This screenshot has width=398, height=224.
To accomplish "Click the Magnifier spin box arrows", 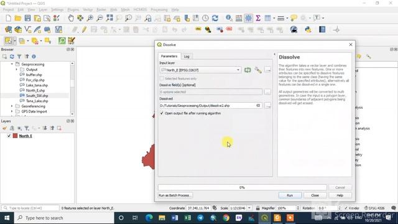I will pos(298,208).
